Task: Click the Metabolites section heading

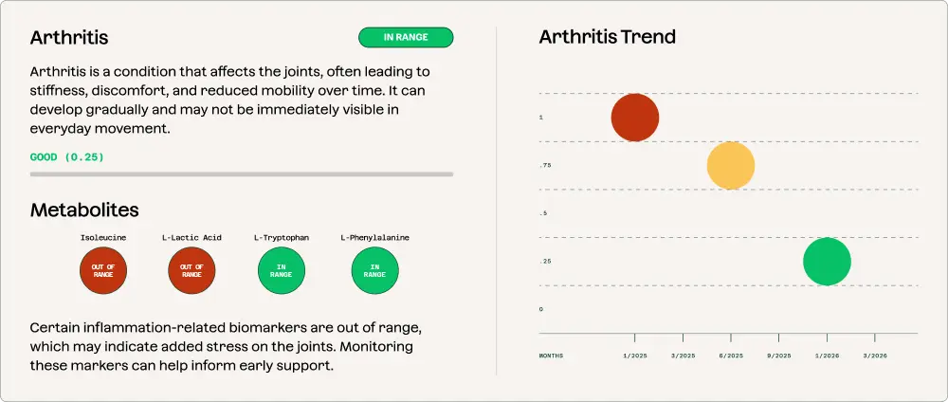Action: (84, 210)
